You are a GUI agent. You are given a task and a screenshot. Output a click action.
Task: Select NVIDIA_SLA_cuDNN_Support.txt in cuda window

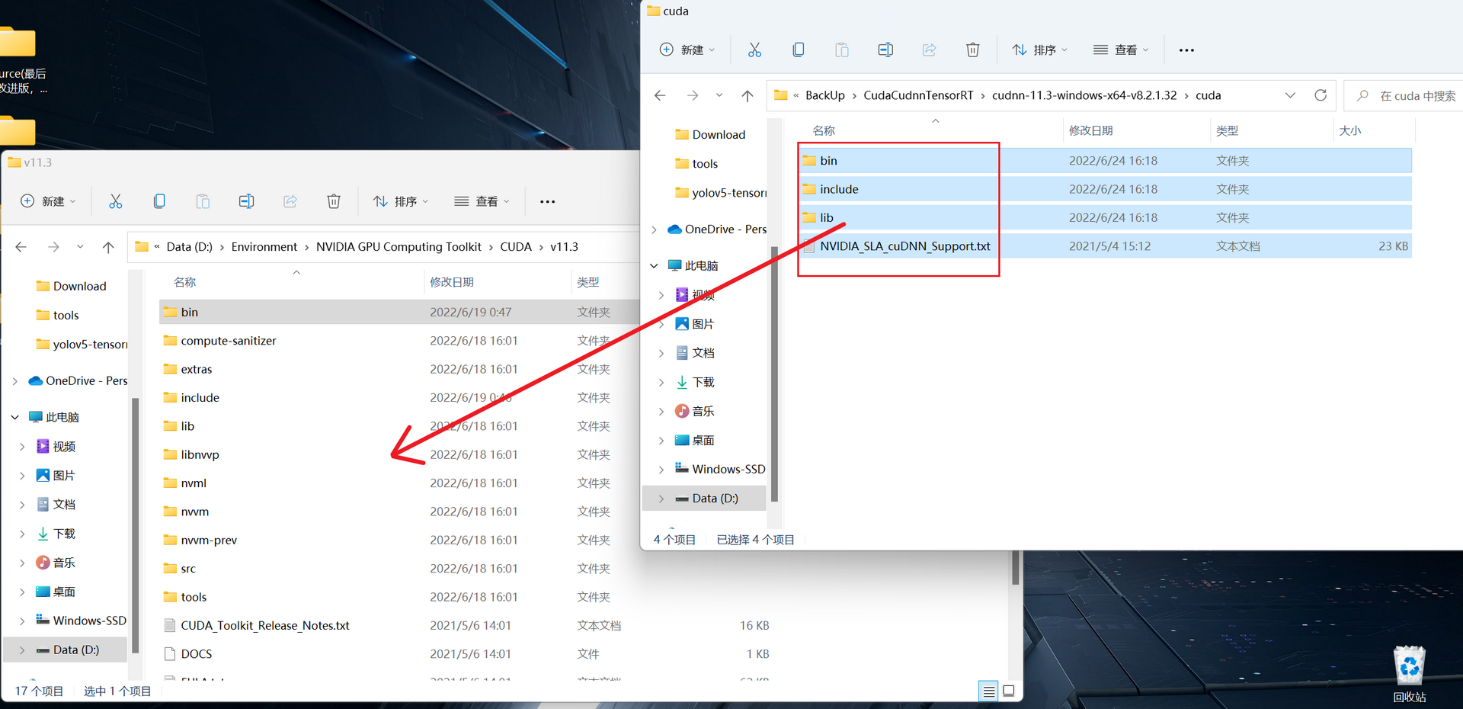tap(1106, 246)
